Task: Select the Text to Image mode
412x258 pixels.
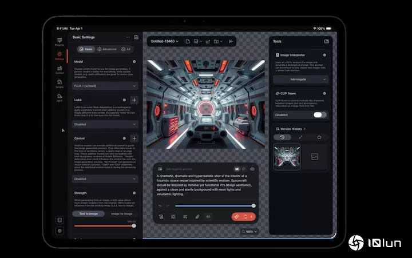Action: [x=88, y=213]
